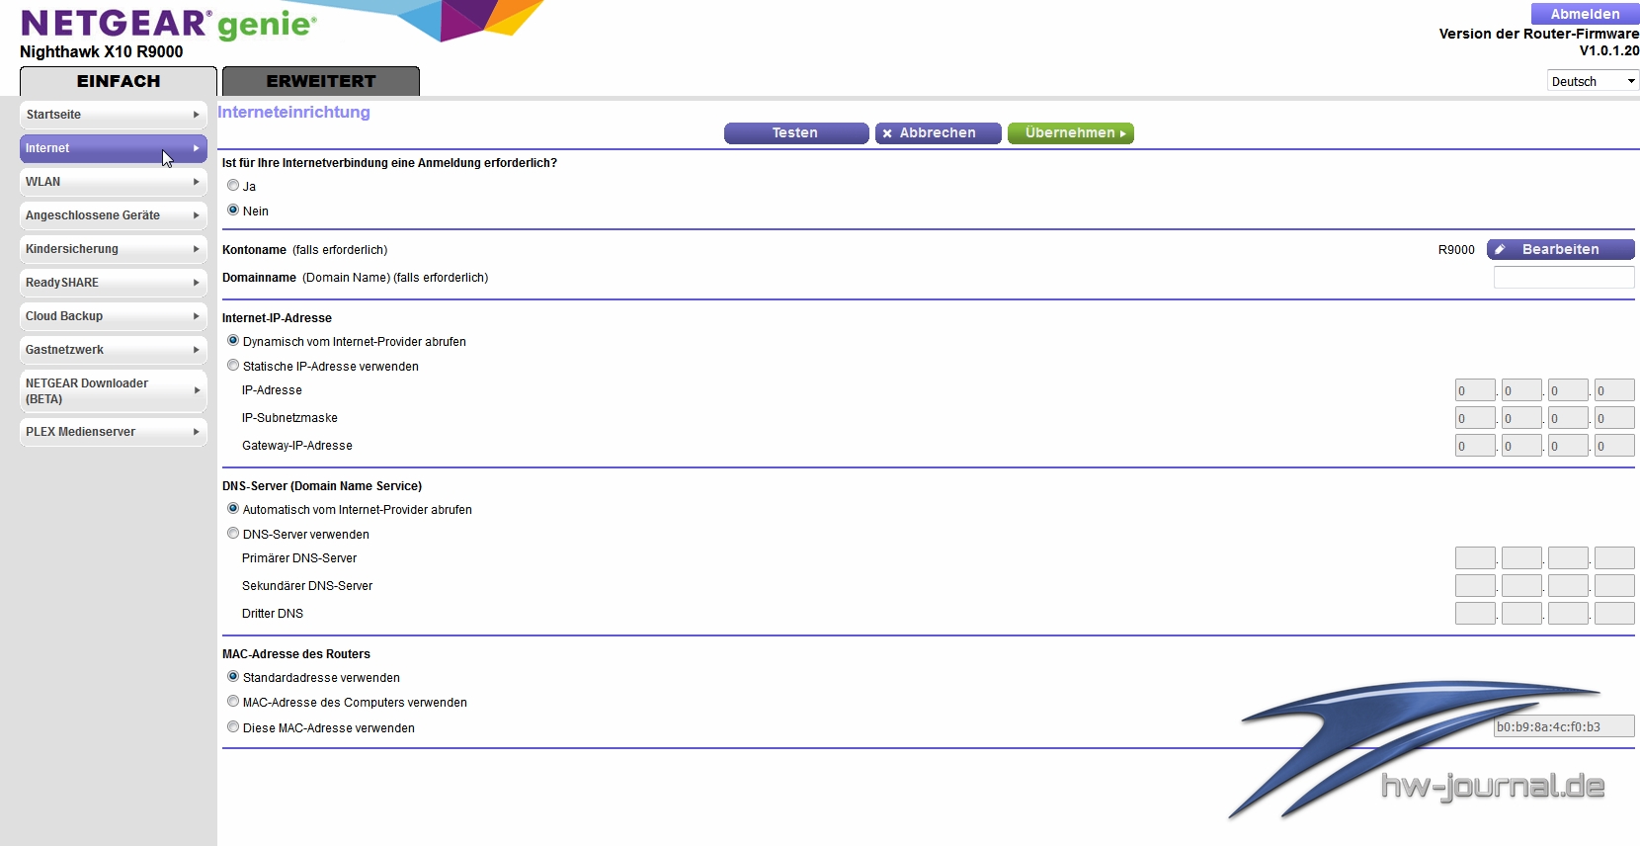Switch to the ERWEITERT tab

point(321,81)
